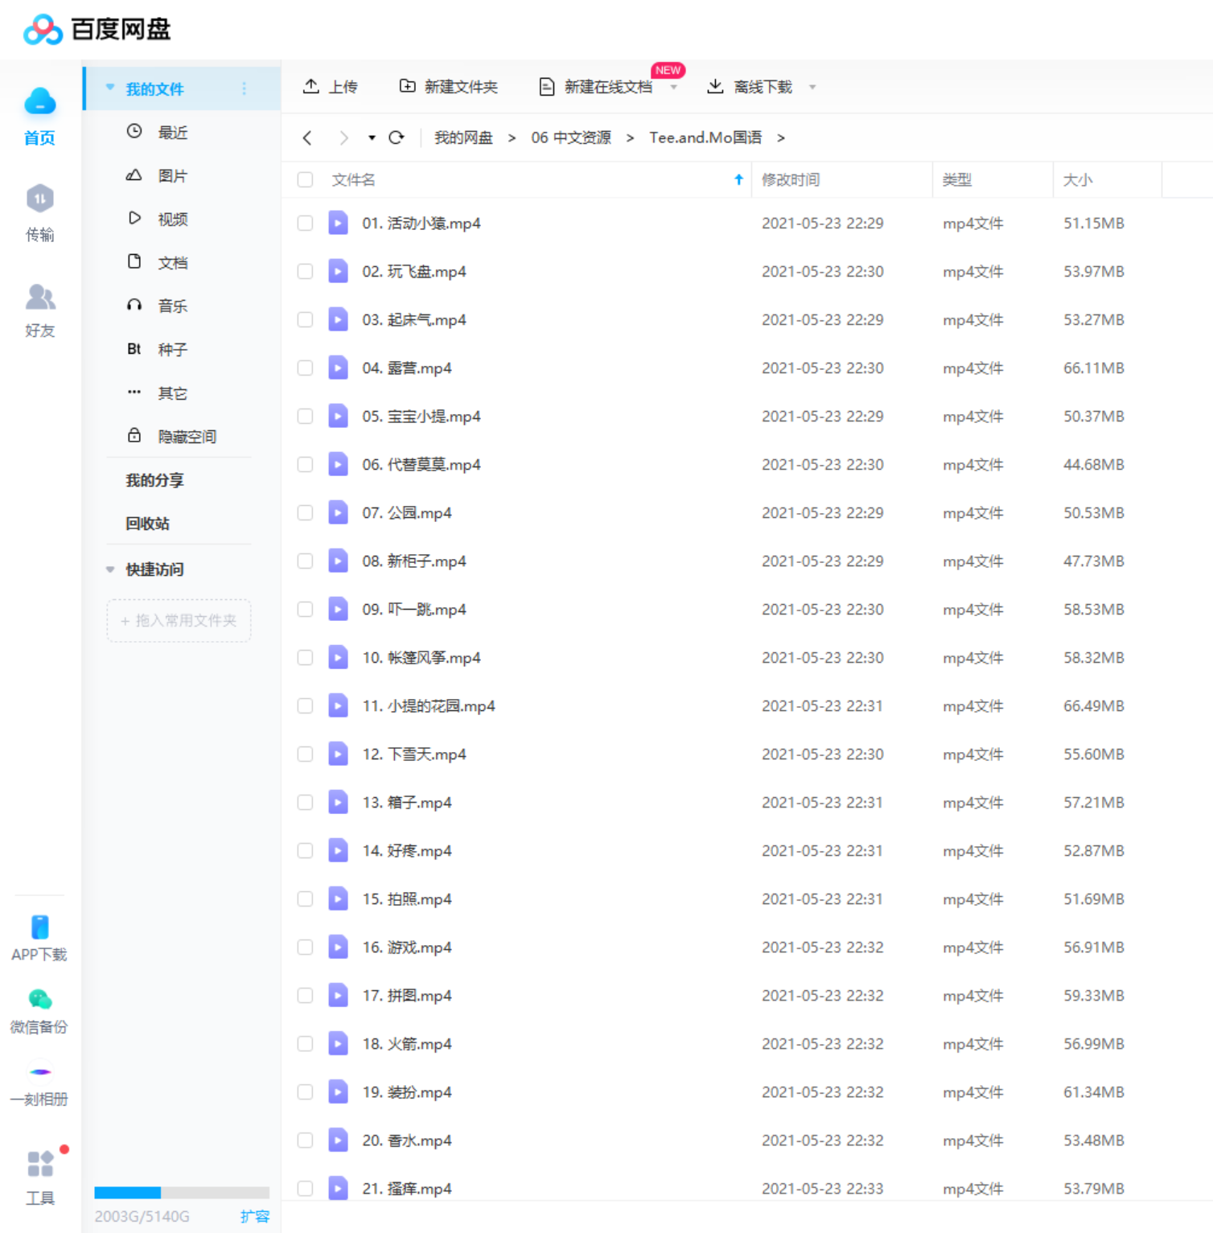Select 视频 in the left file menu
This screenshot has height=1233, width=1213.
172,219
